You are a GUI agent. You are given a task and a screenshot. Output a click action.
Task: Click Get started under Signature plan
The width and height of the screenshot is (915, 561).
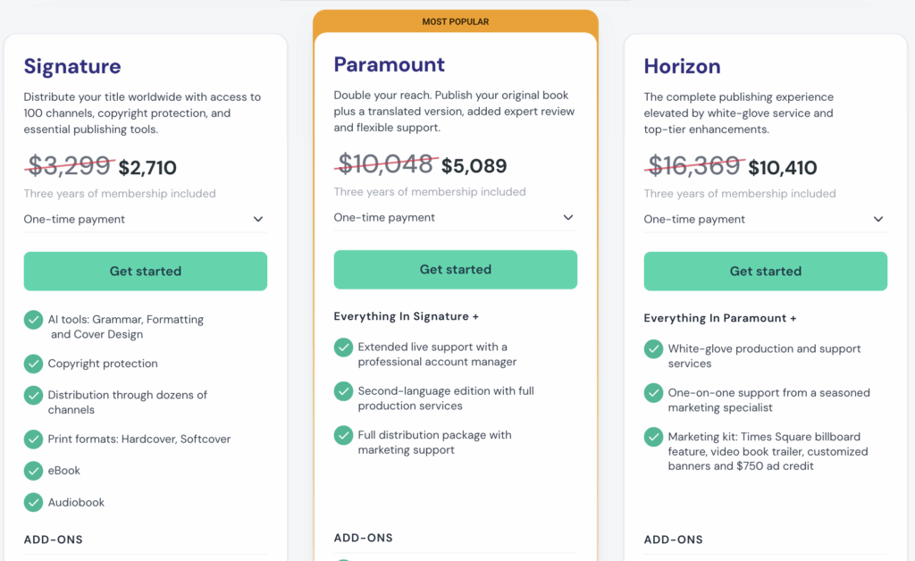(x=146, y=271)
